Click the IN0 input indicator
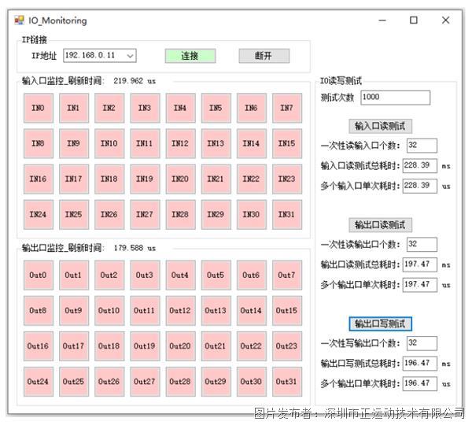 [39, 108]
